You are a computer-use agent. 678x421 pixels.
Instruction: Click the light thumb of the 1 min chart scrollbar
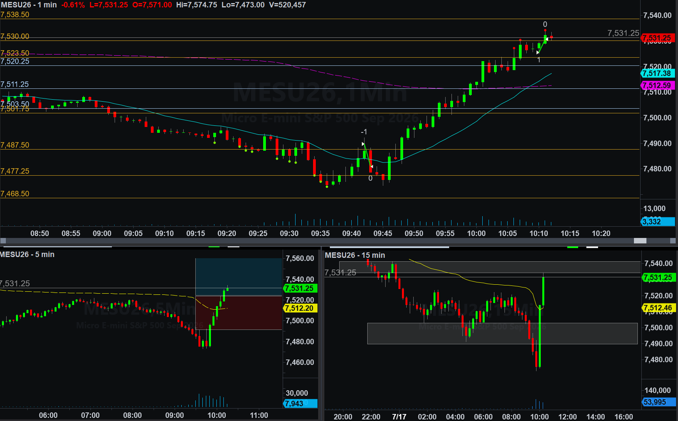[x=640, y=241]
